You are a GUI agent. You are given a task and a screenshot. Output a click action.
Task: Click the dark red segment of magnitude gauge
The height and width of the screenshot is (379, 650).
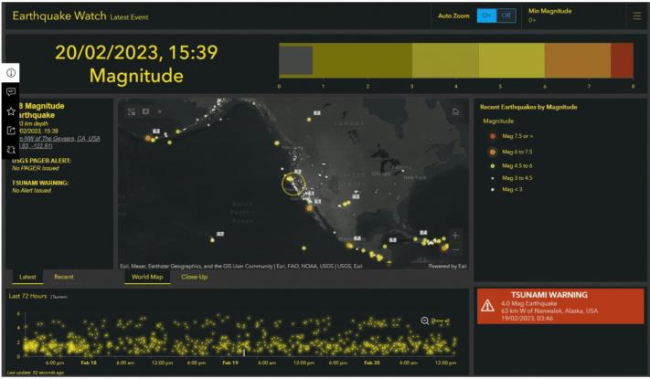(622, 60)
